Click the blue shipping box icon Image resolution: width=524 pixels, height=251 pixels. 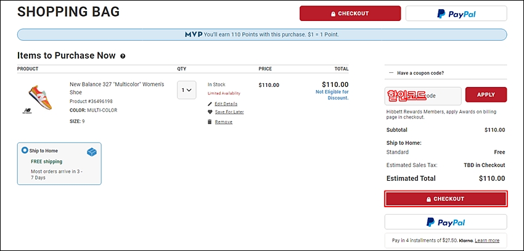92,152
